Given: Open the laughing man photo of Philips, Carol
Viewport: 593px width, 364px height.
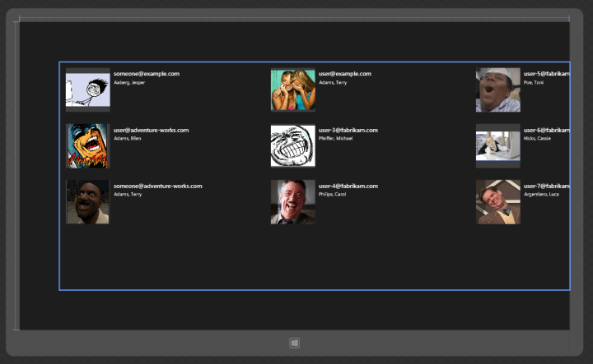Looking at the screenshot, I should coord(292,202).
